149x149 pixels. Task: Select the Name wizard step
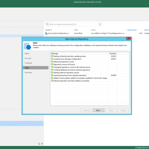click(27, 53)
